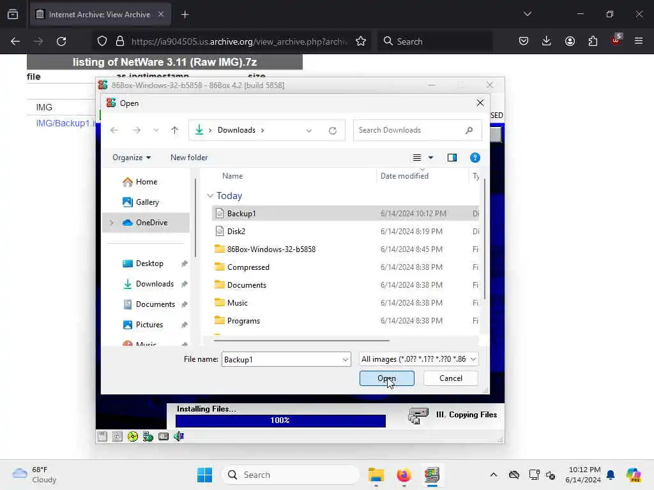Collapse the Today group
This screenshot has width=654, height=490.
click(211, 196)
